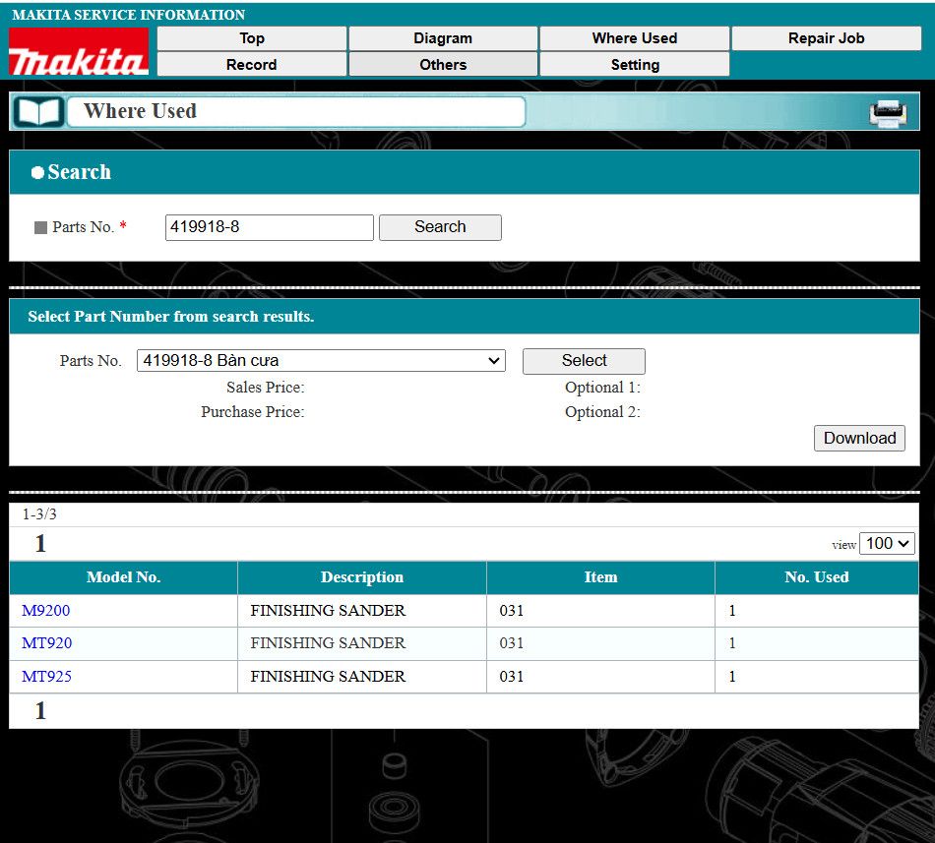
Task: Click the Description column header
Action: 362,577
